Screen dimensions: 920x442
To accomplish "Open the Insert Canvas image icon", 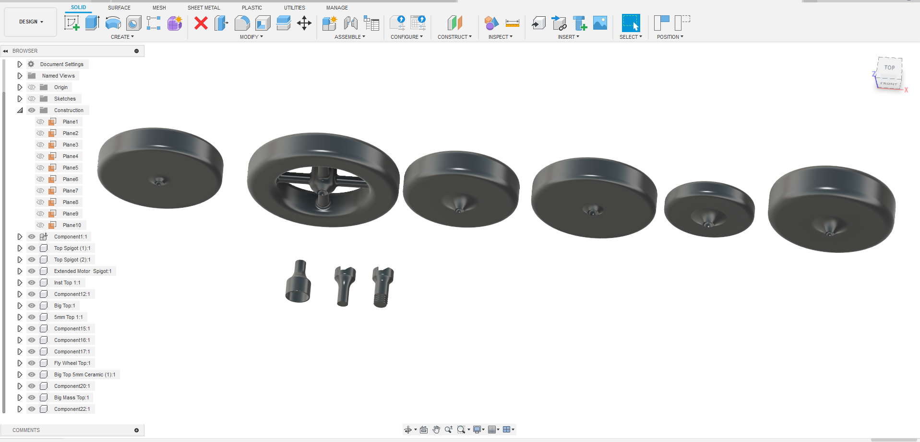I will pyautogui.click(x=600, y=23).
